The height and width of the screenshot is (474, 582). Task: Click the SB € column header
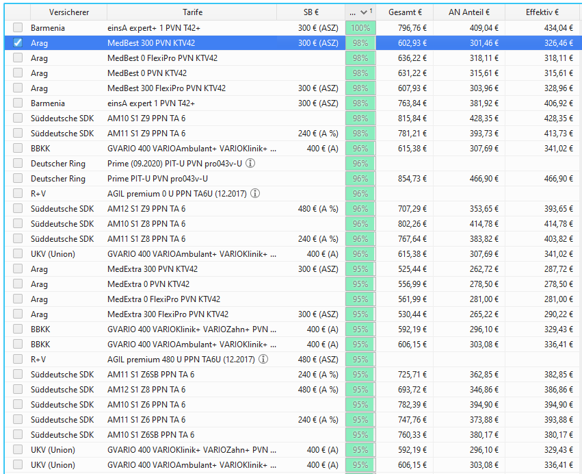coord(311,12)
